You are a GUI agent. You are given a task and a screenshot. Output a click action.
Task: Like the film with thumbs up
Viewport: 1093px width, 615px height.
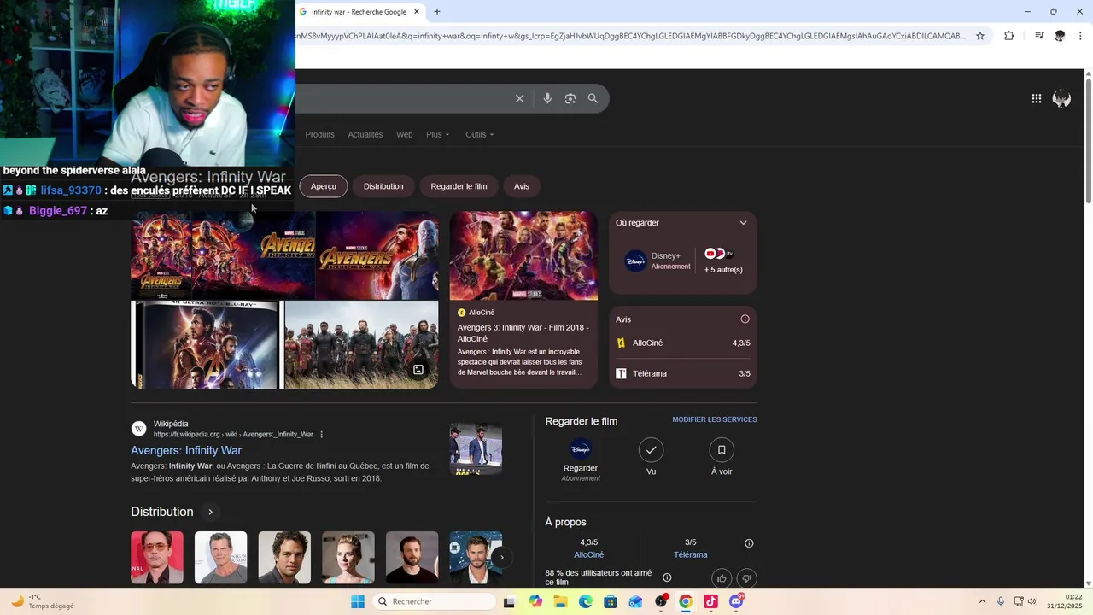pos(722,578)
